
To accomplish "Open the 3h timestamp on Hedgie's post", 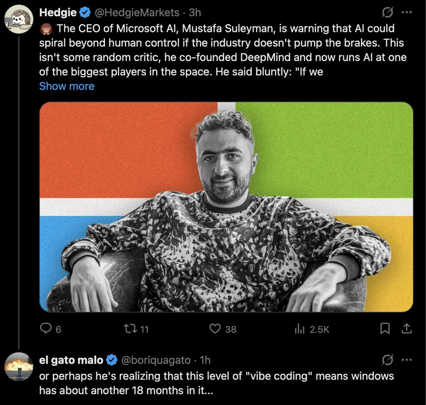I will 195,12.
